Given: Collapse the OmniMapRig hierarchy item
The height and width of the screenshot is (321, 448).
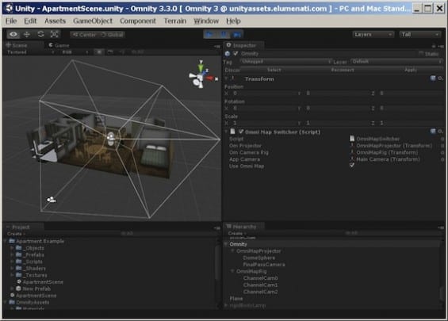Looking at the screenshot, I should coord(232,271).
